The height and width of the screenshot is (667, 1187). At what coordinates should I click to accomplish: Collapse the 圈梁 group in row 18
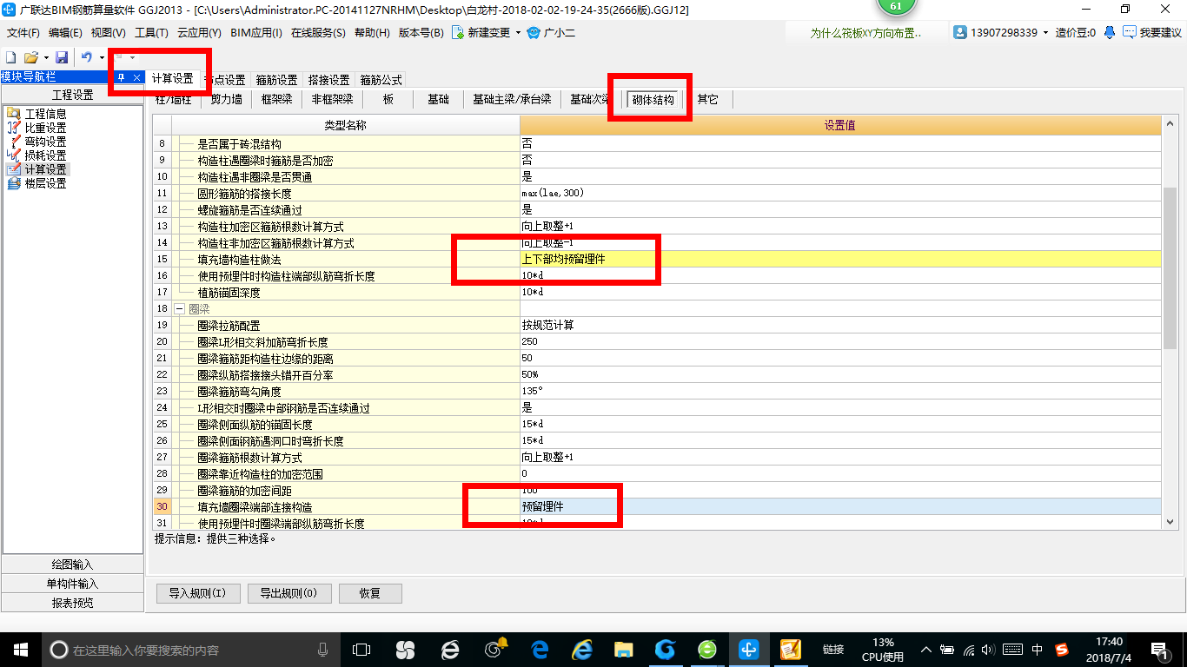pyautogui.click(x=180, y=309)
